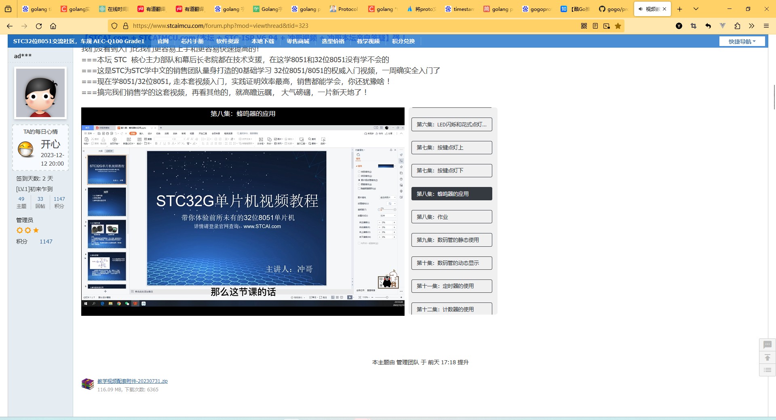This screenshot has width=776, height=420.
Task: Open the thread list icon at right
Action: tap(768, 370)
